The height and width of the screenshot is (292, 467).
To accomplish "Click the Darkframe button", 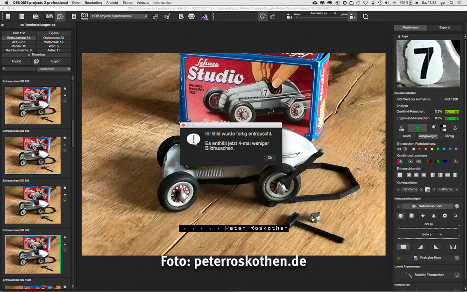I will pyautogui.click(x=410, y=190).
